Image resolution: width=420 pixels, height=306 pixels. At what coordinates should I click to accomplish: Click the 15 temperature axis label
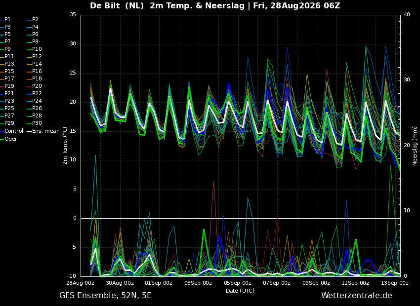coord(73,131)
